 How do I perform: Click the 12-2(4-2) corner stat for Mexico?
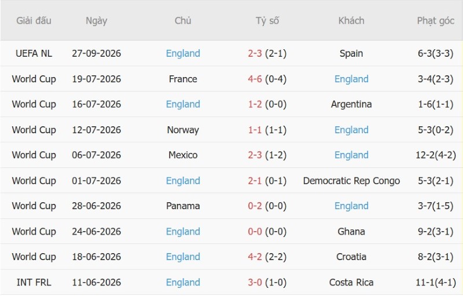[x=436, y=155]
